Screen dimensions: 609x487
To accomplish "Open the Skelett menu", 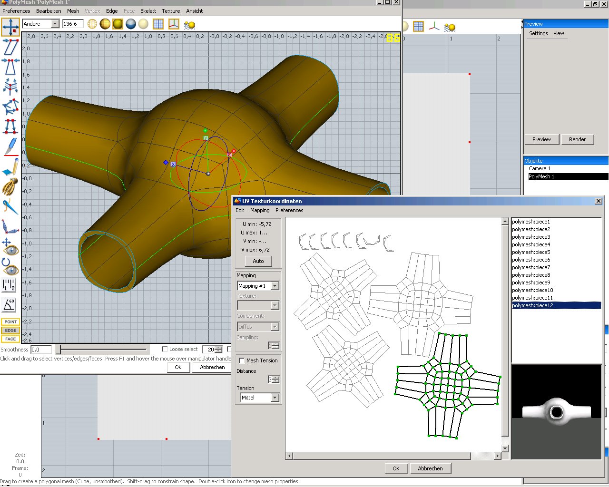I will (148, 11).
